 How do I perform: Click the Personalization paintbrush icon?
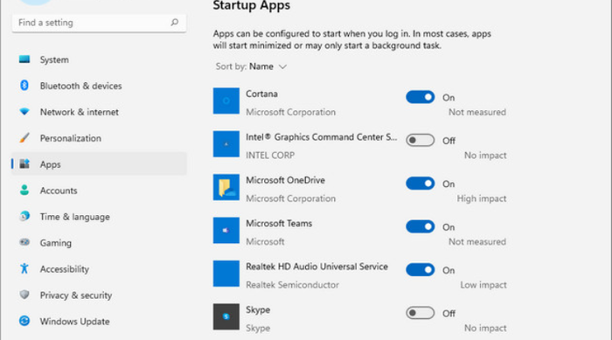24,138
